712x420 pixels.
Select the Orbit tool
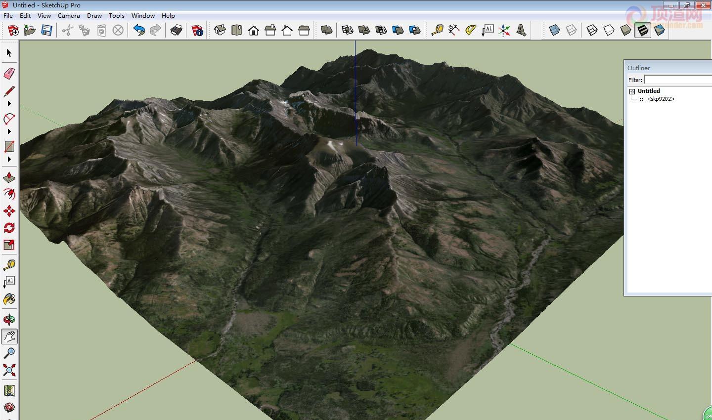[9, 320]
